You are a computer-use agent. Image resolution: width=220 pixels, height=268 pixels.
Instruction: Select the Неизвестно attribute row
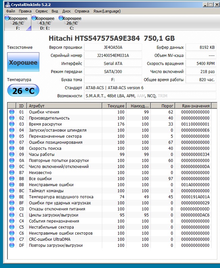pyautogui.click(x=110, y=173)
